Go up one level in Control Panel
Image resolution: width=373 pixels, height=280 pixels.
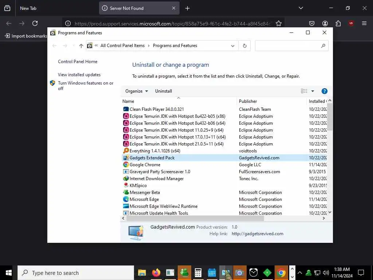81,46
